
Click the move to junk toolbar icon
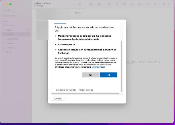124,4
